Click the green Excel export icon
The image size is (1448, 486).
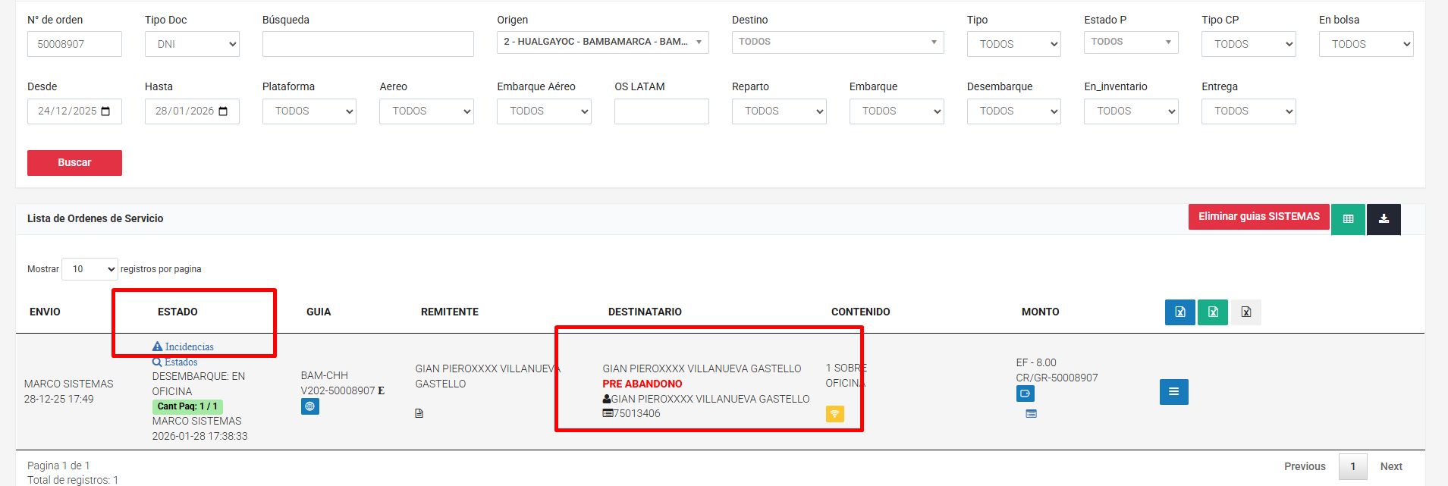tap(1212, 312)
